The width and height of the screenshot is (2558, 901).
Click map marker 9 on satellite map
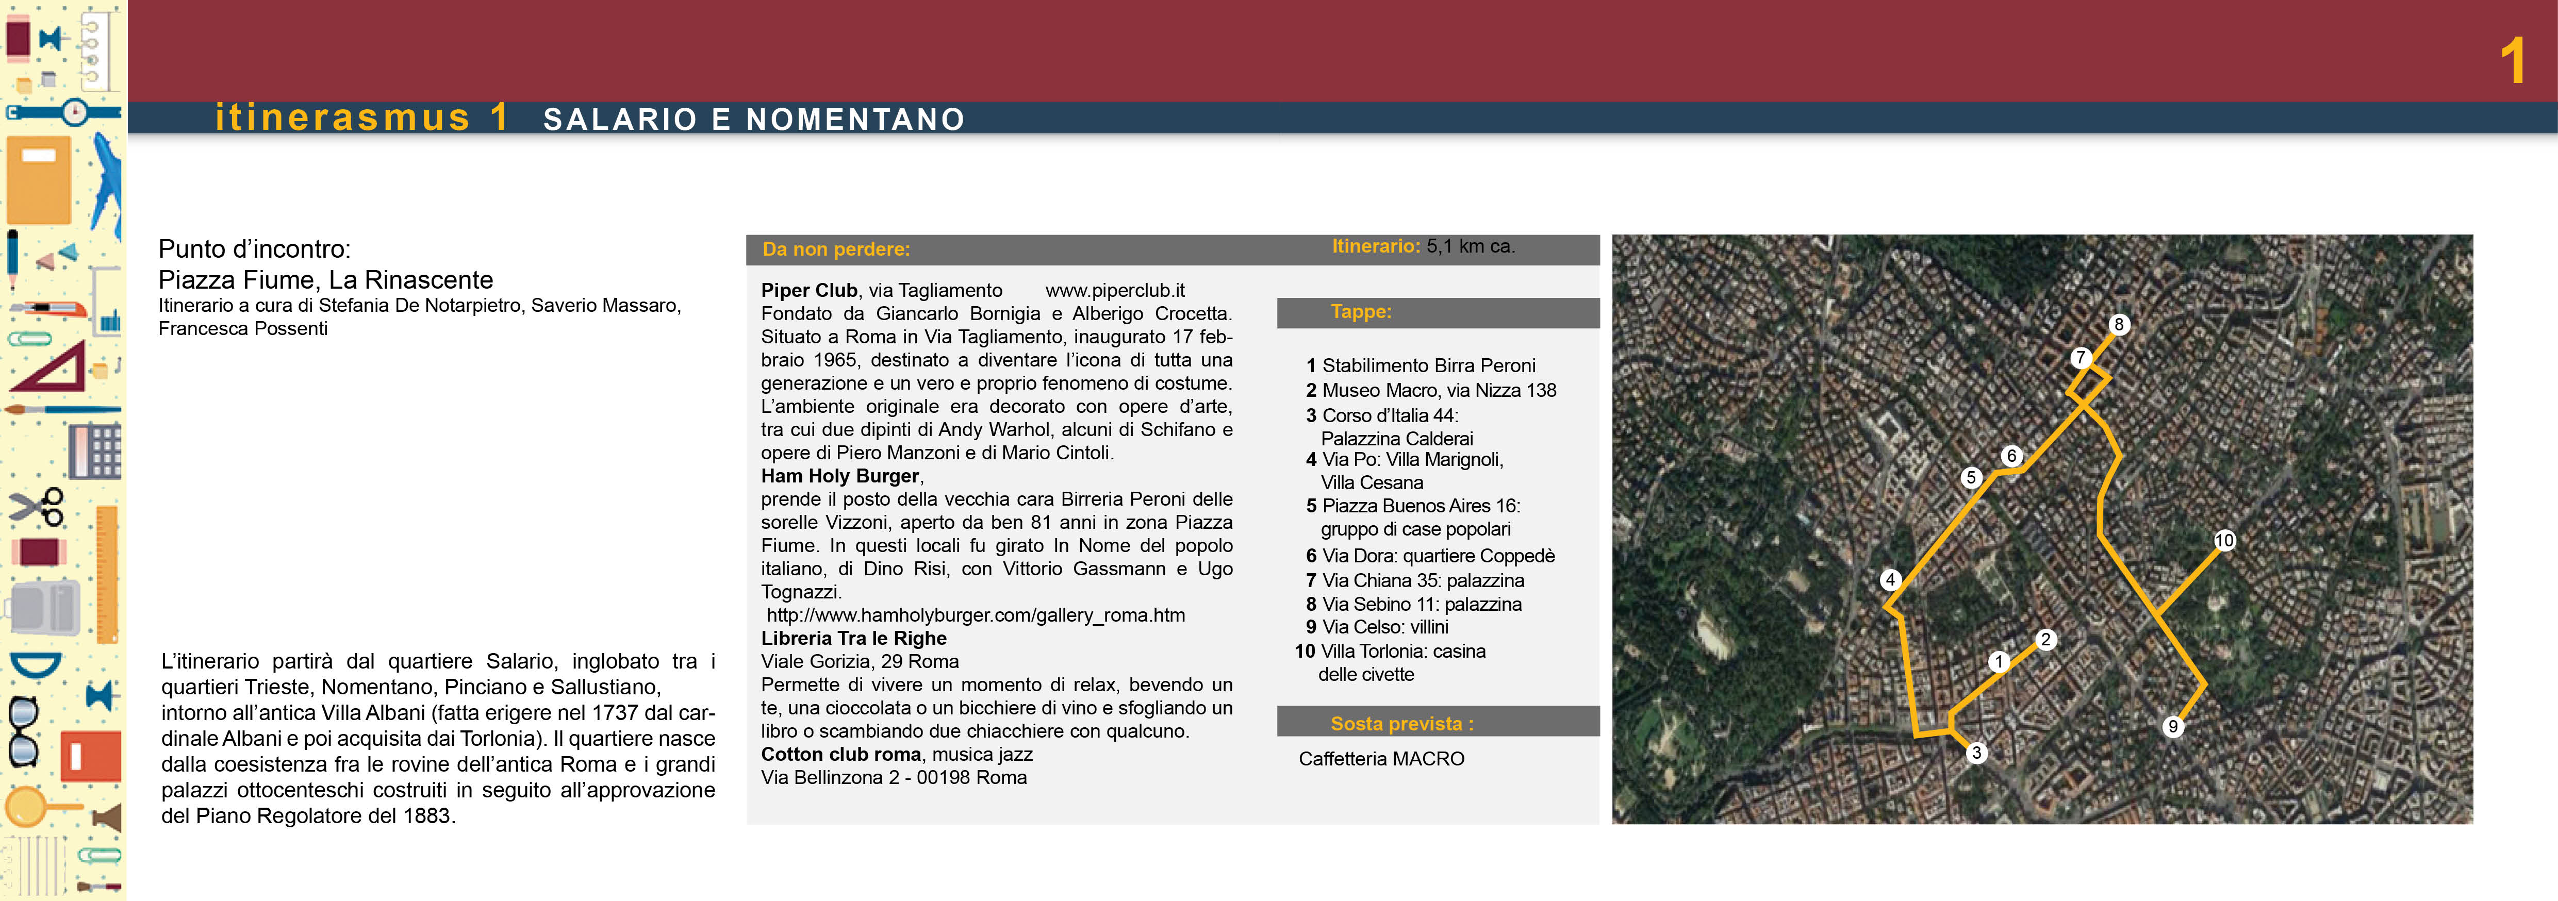2173,726
